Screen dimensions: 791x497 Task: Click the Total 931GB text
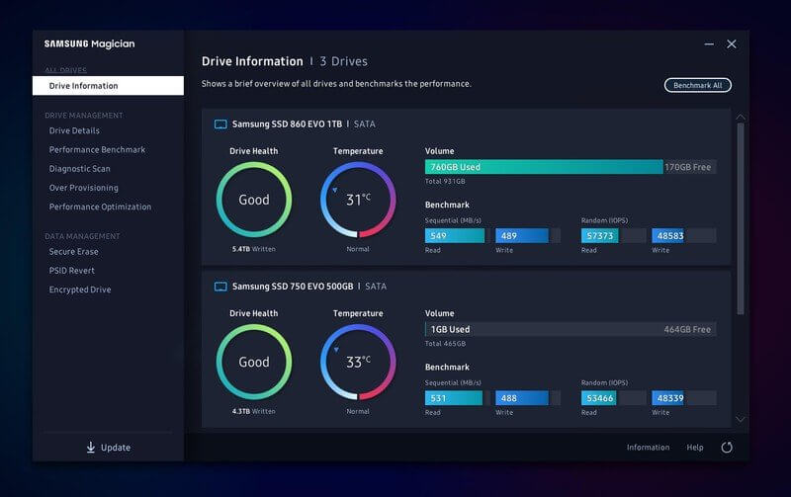coord(445,182)
